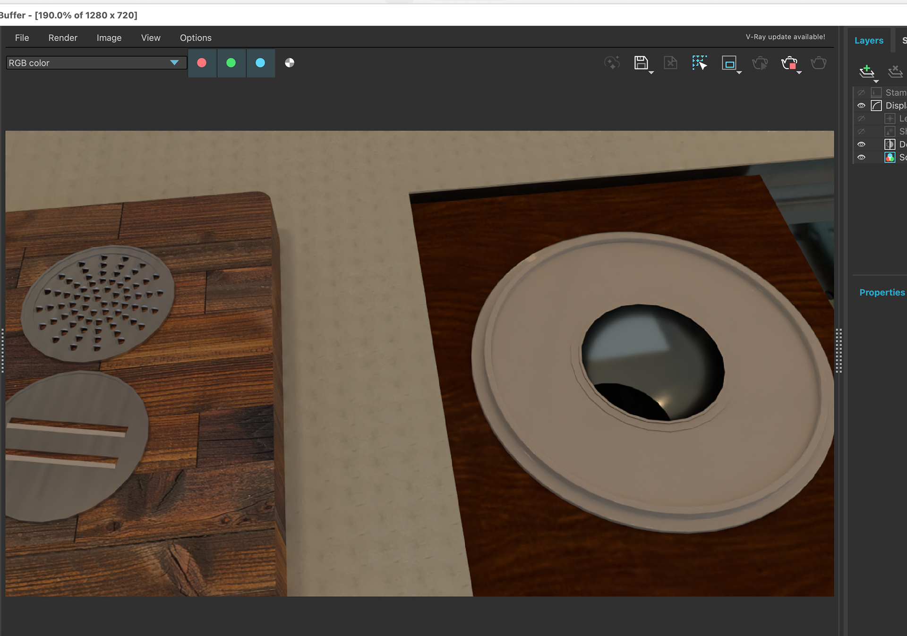
Task: Click the Clear image icon
Action: tap(670, 63)
